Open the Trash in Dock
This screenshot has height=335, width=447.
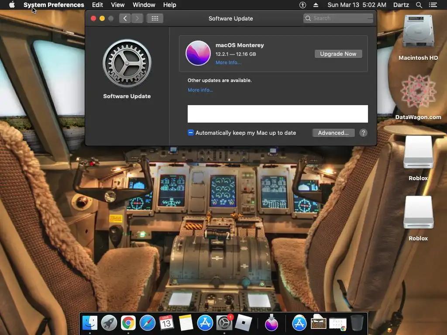(x=357, y=323)
